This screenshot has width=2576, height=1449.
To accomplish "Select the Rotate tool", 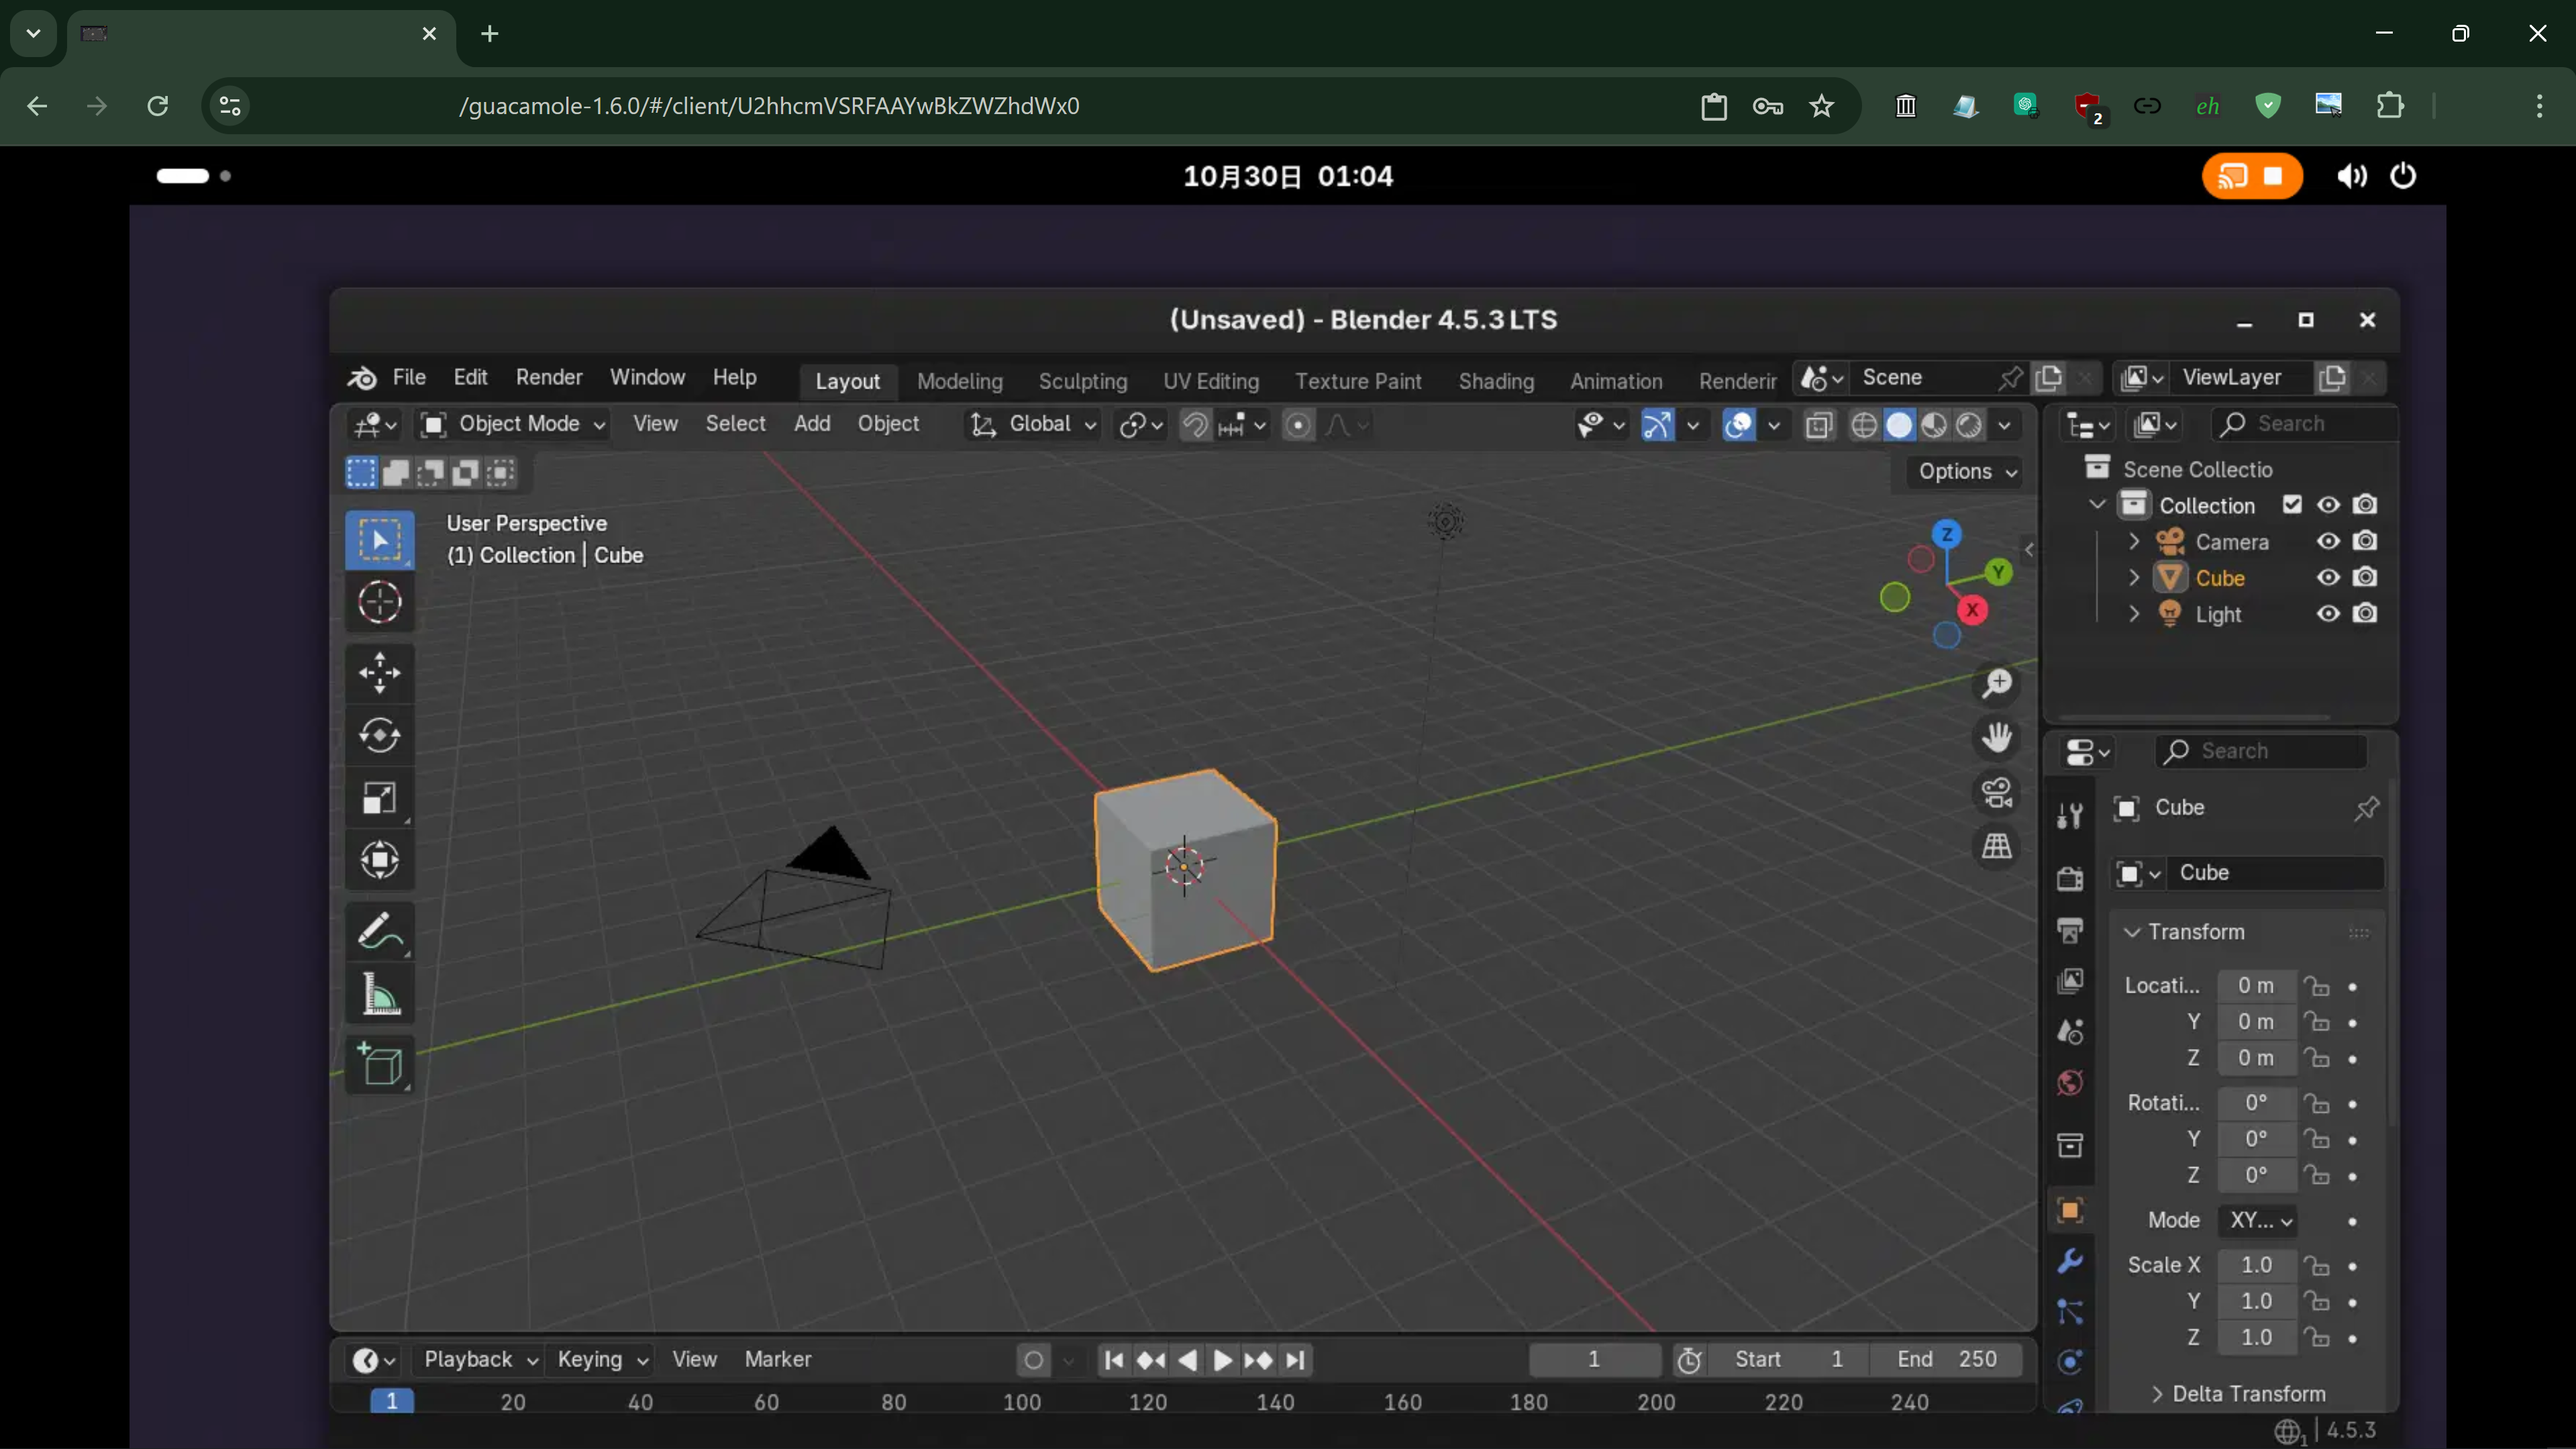I will click(379, 735).
